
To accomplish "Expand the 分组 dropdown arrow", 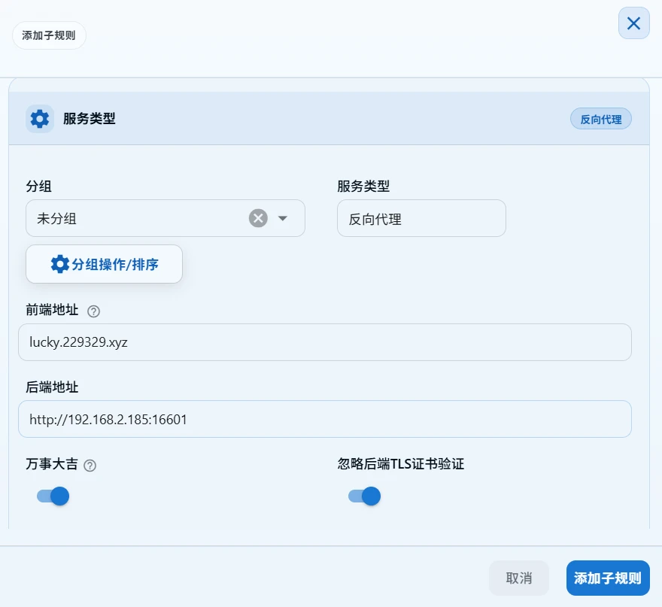I will point(282,218).
